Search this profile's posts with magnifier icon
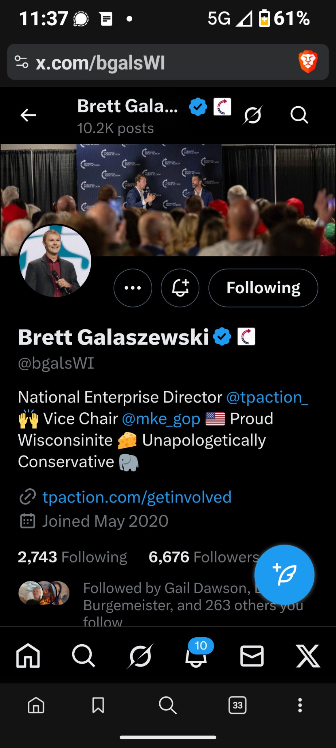Viewport: 336px width, 748px height. pos(299,115)
